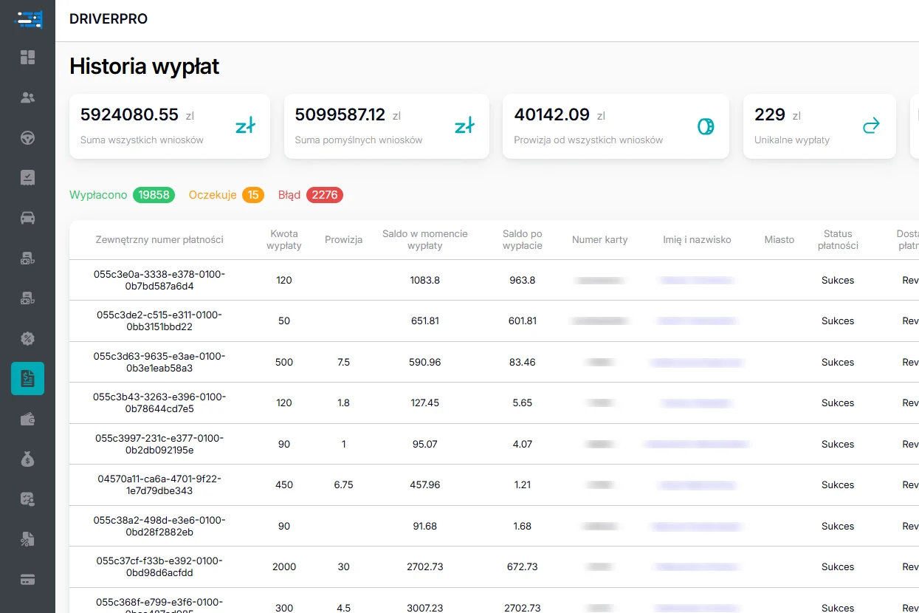Open the credit card sidebar icon

point(27,580)
